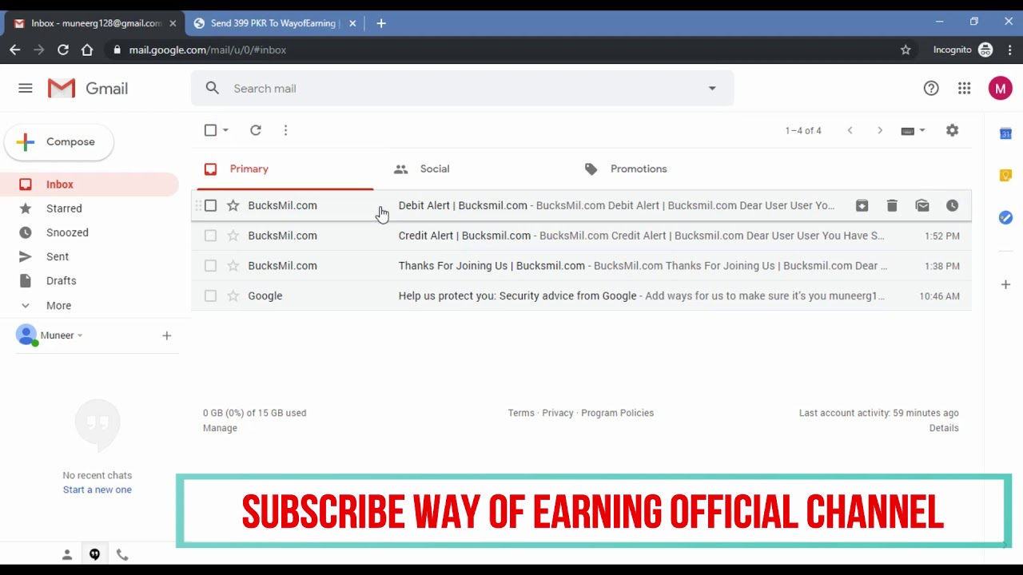Archive the Debit Alert email
This screenshot has width=1023, height=575.
tap(862, 206)
